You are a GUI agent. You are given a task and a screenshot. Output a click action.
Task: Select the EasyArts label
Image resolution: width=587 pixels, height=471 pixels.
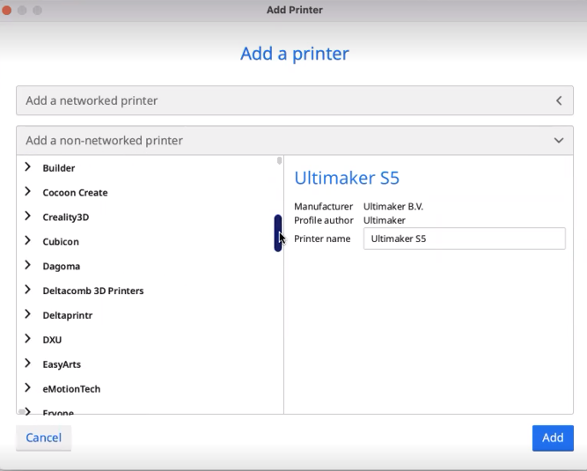[62, 364]
